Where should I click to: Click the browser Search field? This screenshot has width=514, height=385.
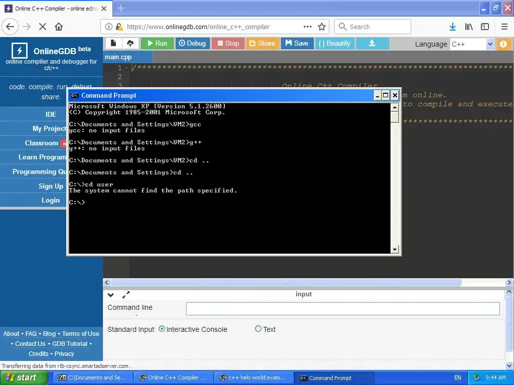click(x=373, y=27)
